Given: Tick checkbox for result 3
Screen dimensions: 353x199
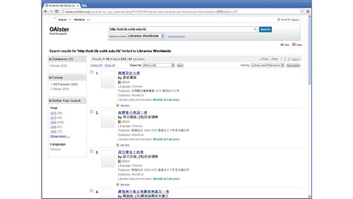Looking at the screenshot, I should [x=92, y=151].
